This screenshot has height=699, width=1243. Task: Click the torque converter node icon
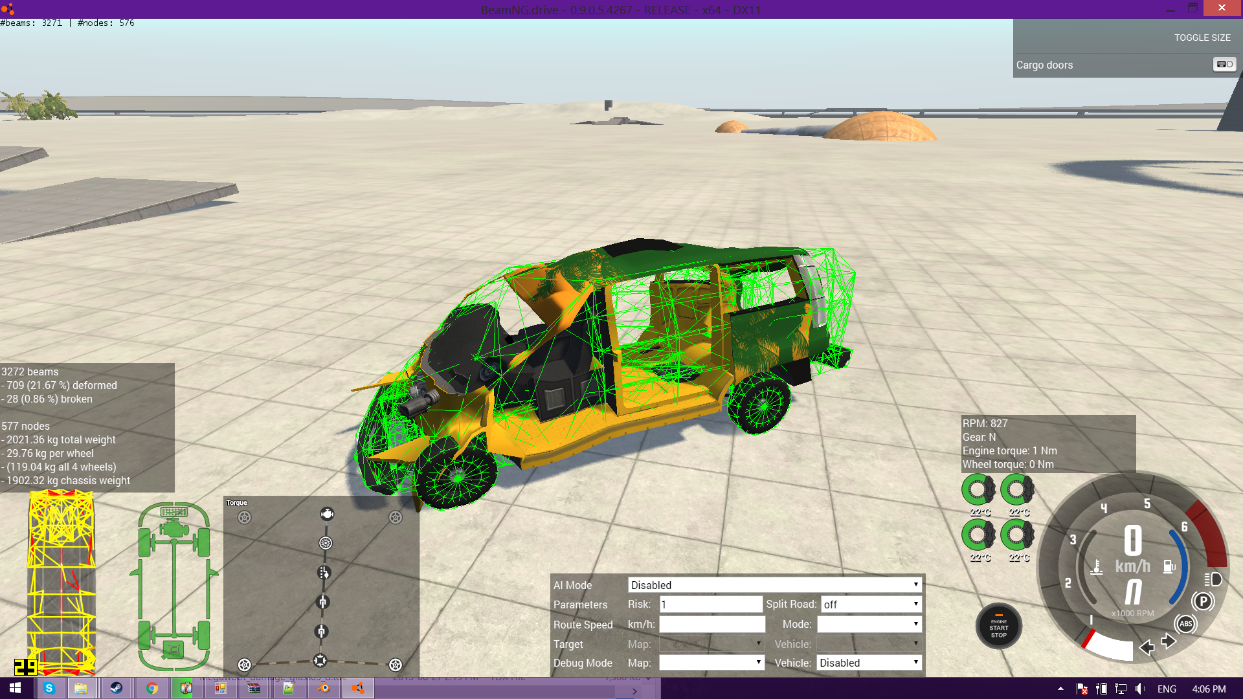point(326,543)
